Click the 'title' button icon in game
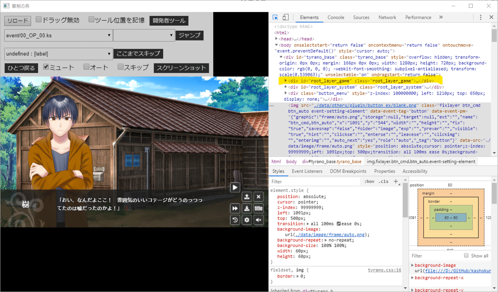Screen dimensions: 498x292 pyautogui.click(x=259, y=208)
